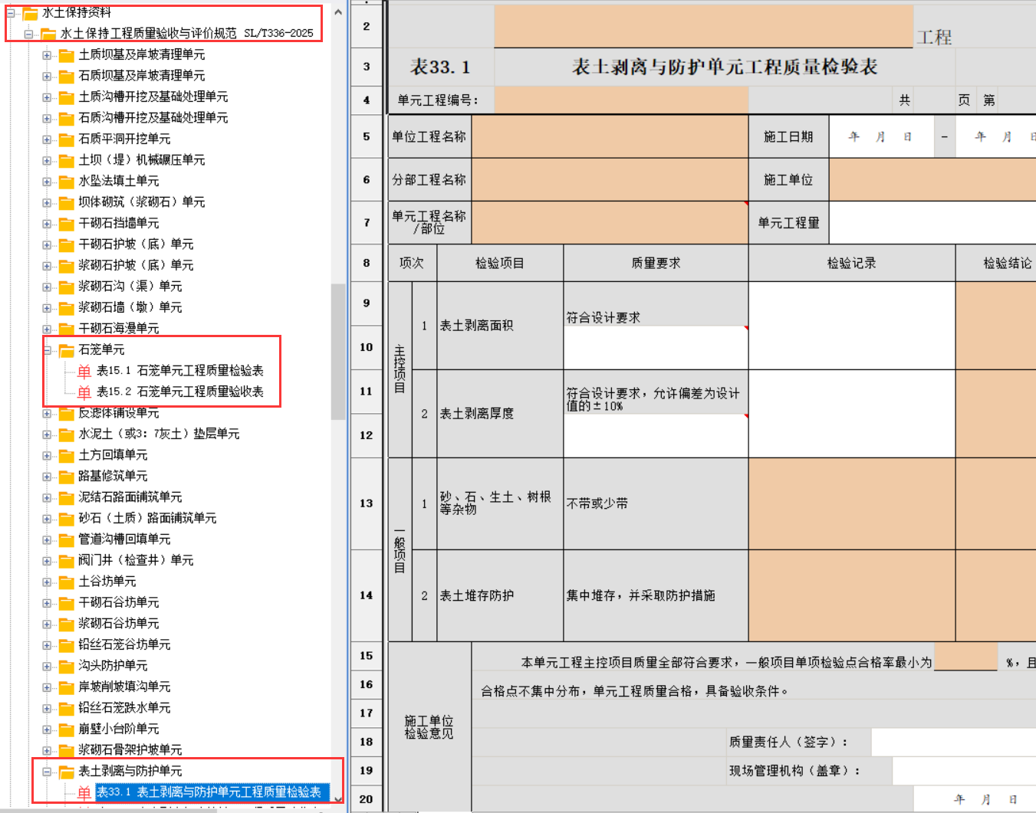
Task: Expand the 浆砌石骨架护坡单元 node
Action: pos(47,751)
